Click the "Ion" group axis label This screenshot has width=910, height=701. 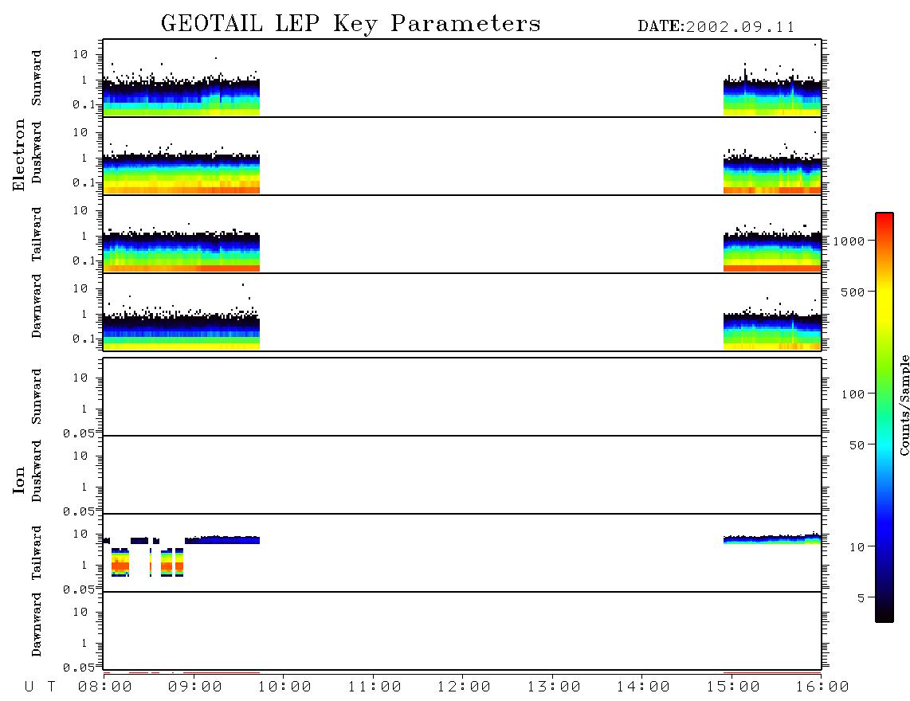(18, 480)
